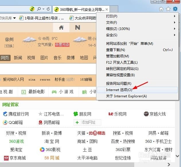181x167 pixels.
Task: Click the scroll-down arrow on vertical scrollbar
Action: coord(177,156)
